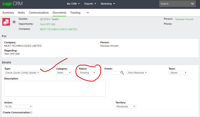
Task: Open the Category dropdown set to Sales
Action: [x=64, y=72]
